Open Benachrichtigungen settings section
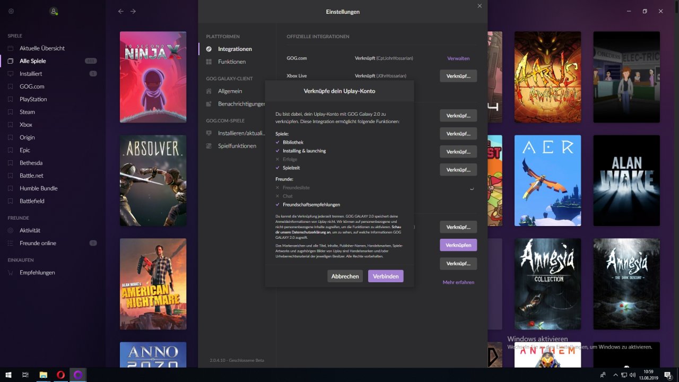Screen dimensions: 679x382 (241, 104)
